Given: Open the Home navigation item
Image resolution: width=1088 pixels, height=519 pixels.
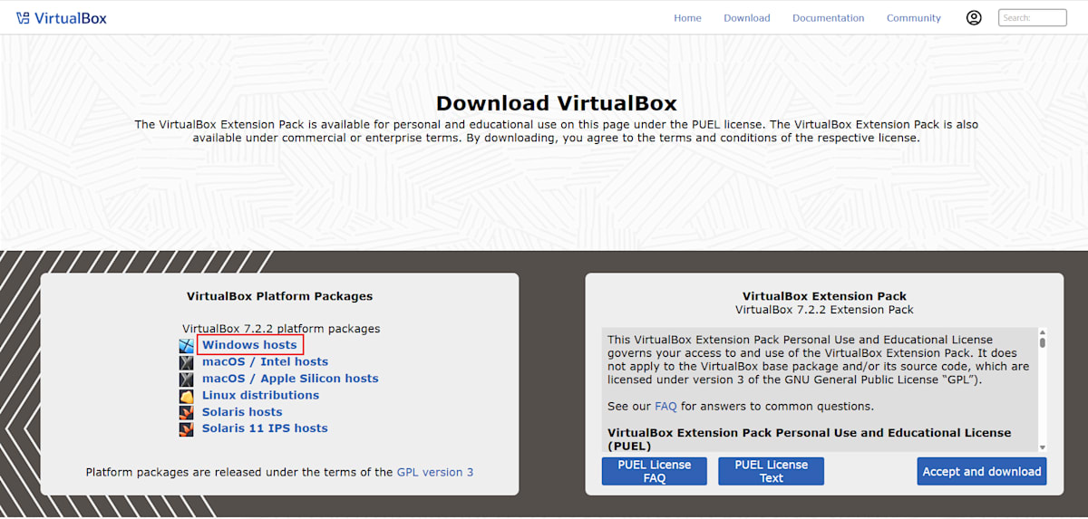Looking at the screenshot, I should [x=687, y=18].
